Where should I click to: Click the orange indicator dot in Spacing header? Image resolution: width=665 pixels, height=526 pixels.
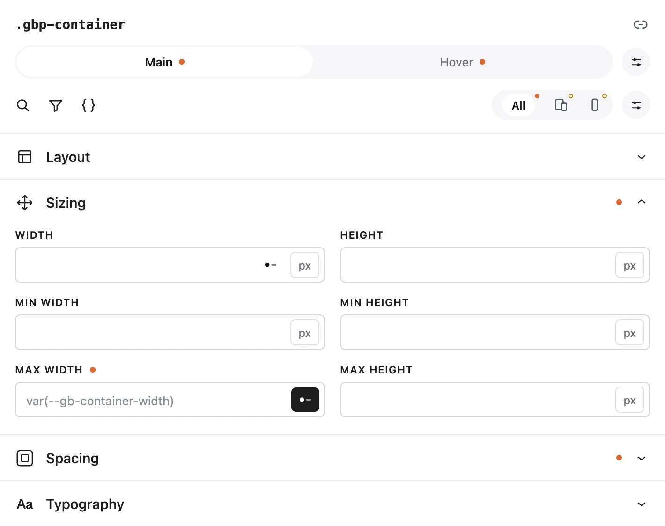(619, 458)
